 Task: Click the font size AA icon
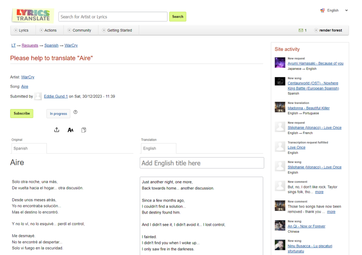click(70, 130)
